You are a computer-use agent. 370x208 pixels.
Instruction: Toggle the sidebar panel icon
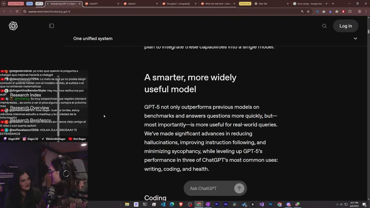[51, 26]
